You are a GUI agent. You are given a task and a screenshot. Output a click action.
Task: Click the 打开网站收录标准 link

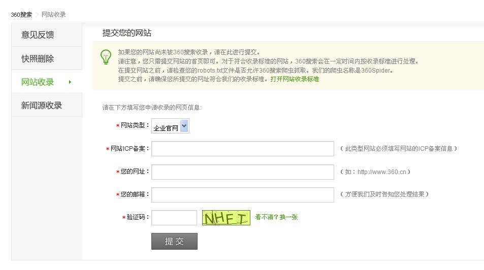(x=295, y=79)
